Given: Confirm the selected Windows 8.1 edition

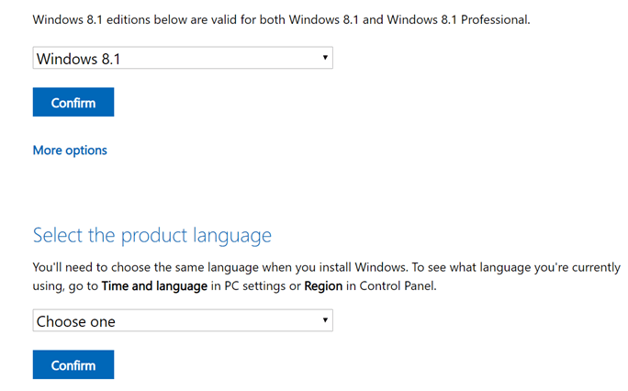Looking at the screenshot, I should click(73, 102).
